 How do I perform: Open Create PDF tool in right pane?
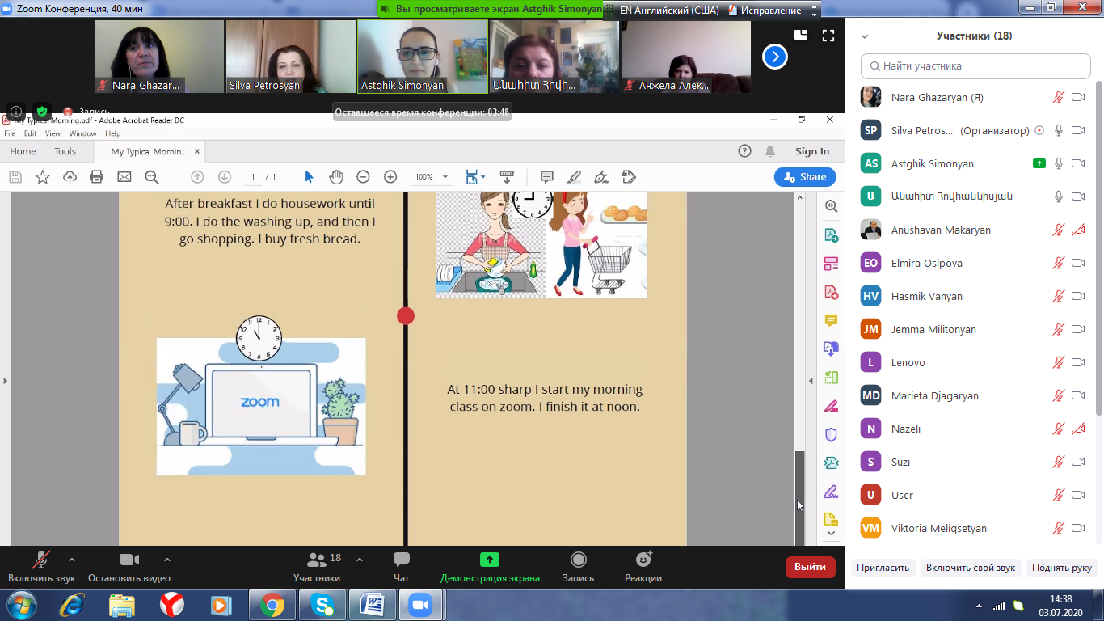click(x=831, y=292)
